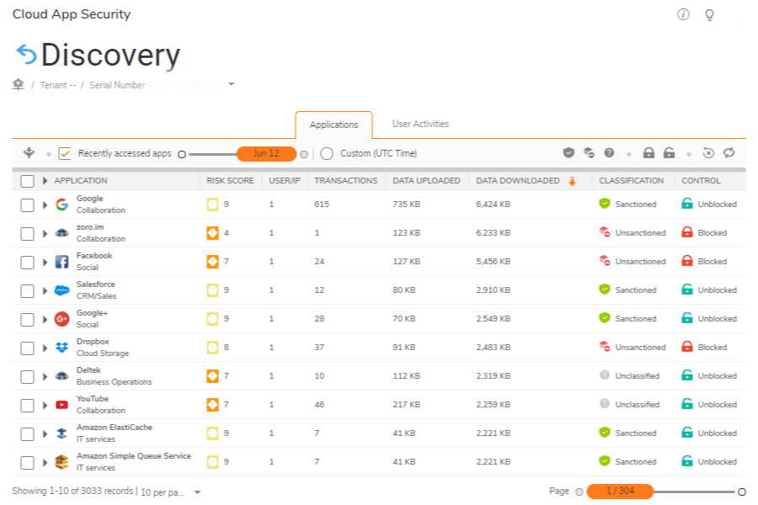The width and height of the screenshot is (758, 505).
Task: Click the refresh icon in toolbar
Action: tap(729, 153)
